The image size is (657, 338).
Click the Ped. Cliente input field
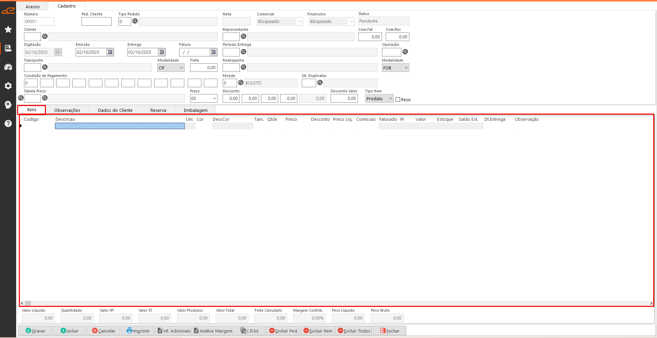pyautogui.click(x=97, y=21)
